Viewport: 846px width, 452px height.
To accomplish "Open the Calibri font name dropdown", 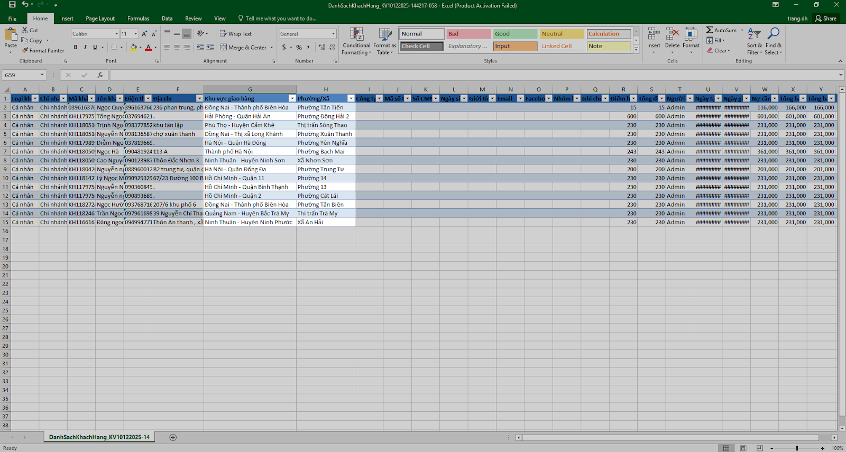I will coord(117,34).
